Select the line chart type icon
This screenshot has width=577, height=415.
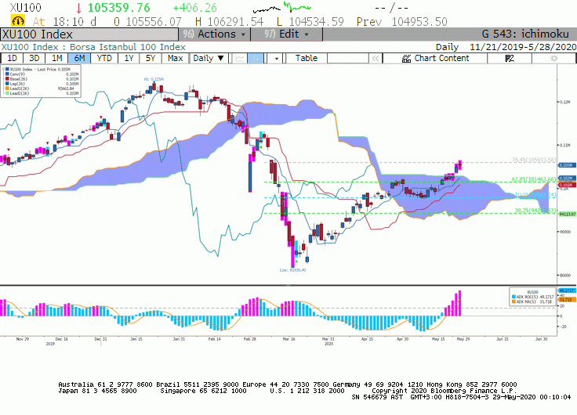[x=239, y=58]
